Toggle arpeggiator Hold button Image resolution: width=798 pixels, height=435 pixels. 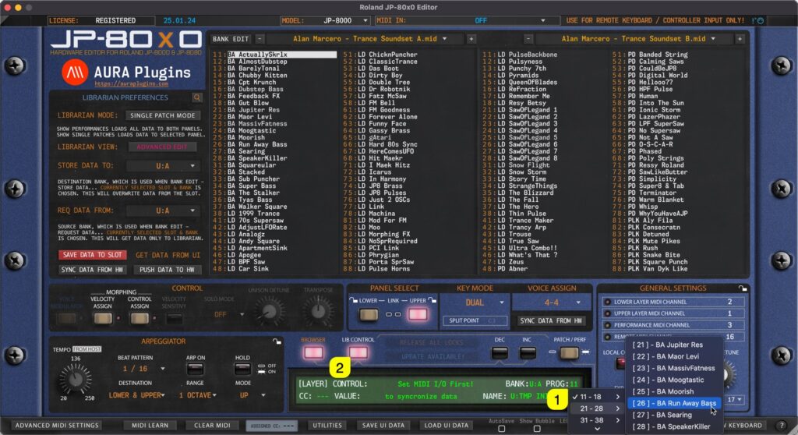coord(242,368)
